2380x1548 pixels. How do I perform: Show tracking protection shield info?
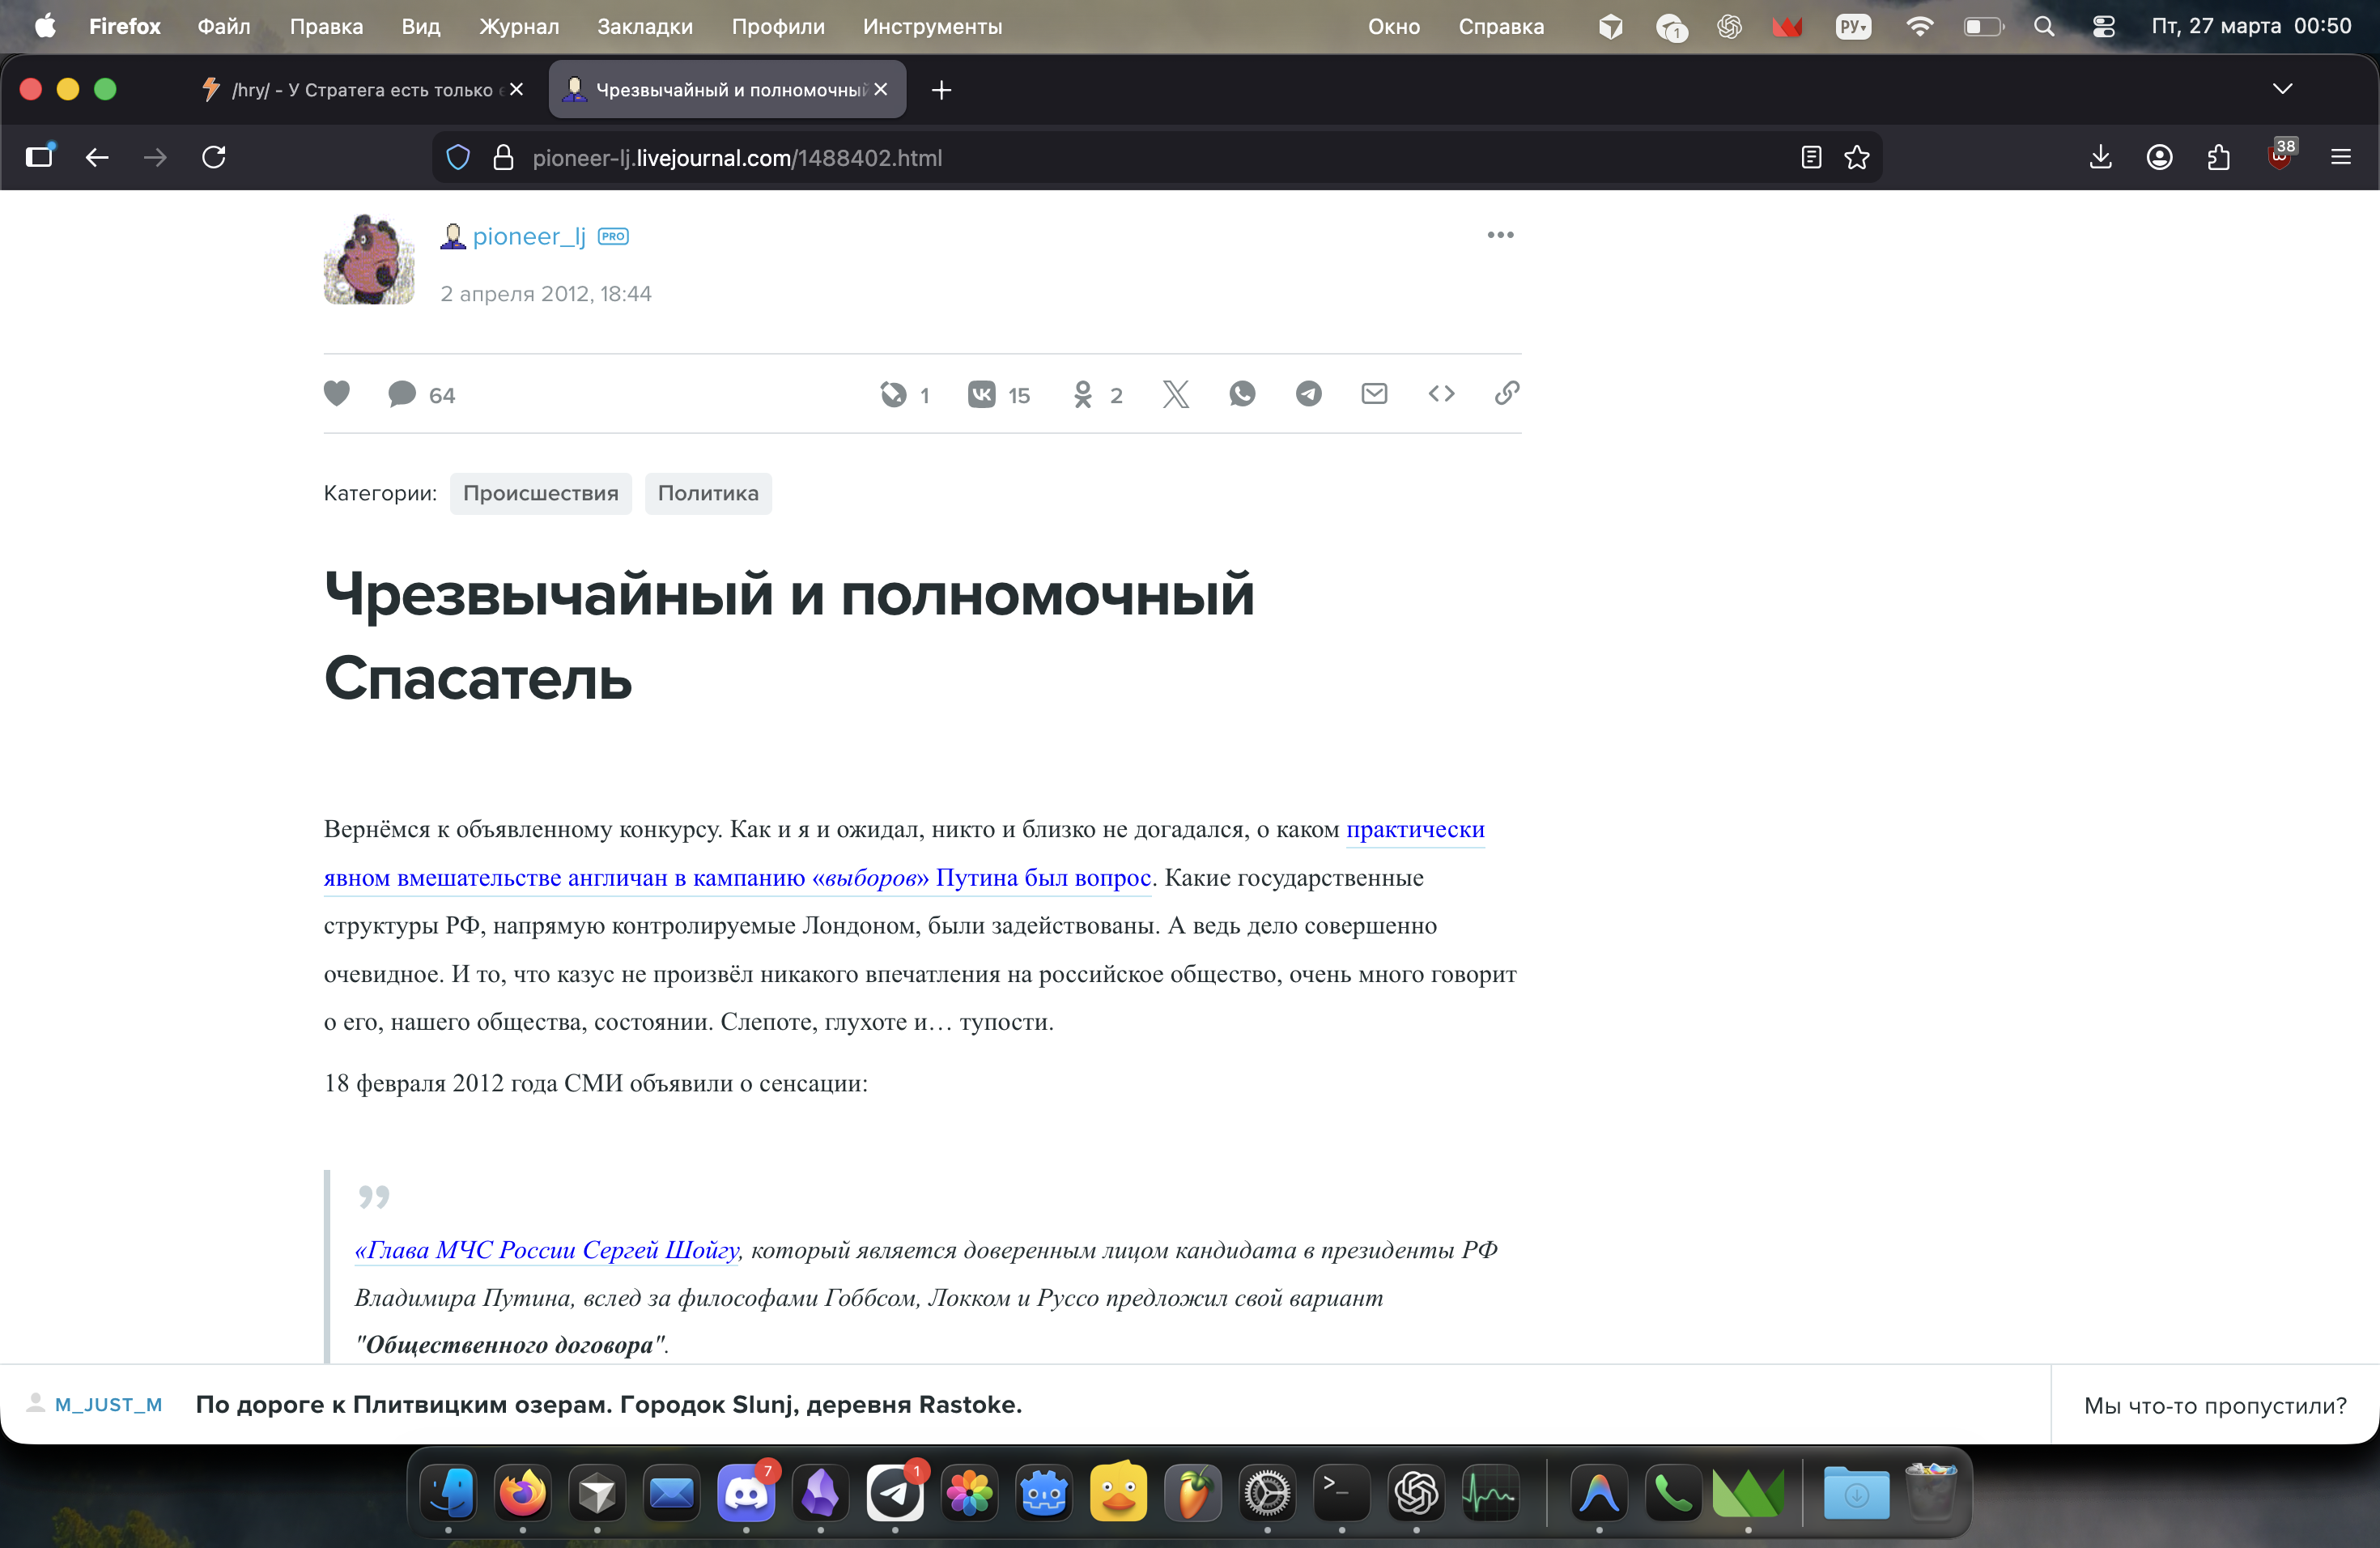[x=458, y=157]
